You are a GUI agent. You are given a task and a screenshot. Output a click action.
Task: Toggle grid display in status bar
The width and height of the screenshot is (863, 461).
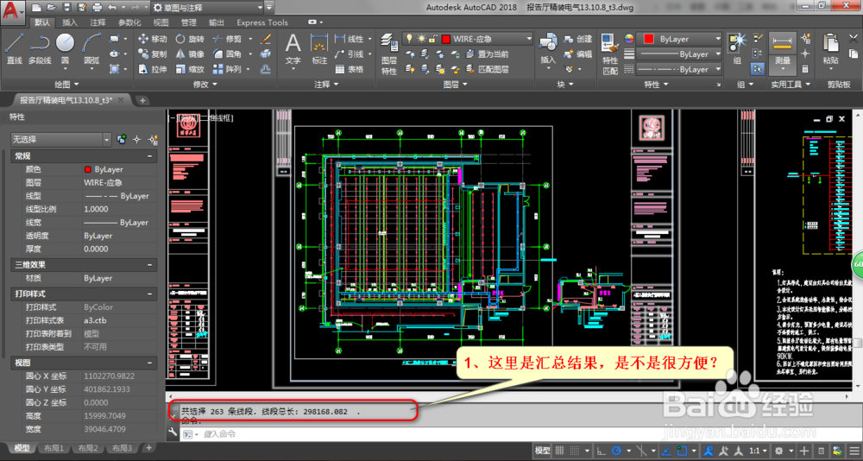click(560, 451)
